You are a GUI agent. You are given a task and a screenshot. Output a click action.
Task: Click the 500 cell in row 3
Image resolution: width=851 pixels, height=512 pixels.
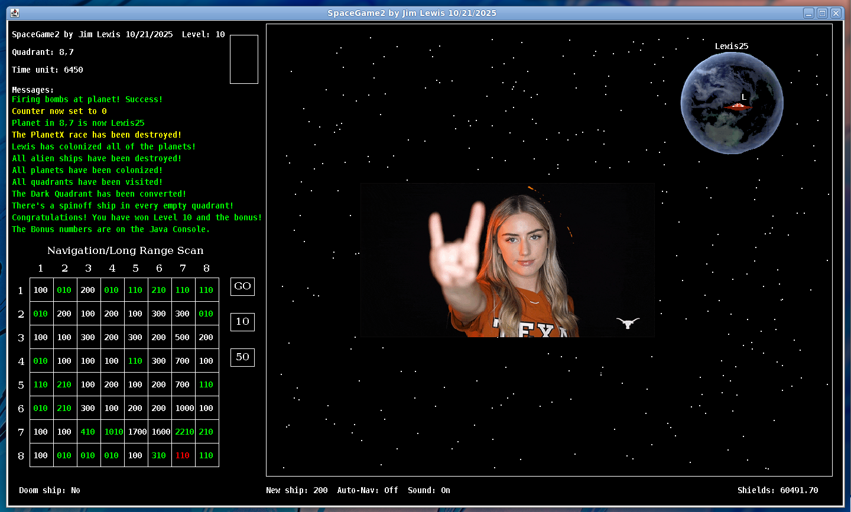[x=183, y=337]
